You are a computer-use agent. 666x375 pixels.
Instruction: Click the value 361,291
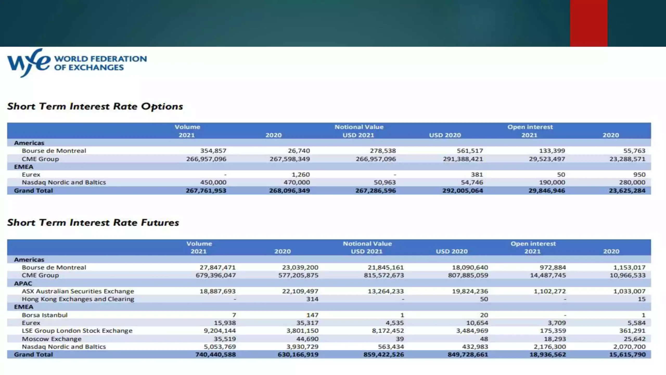point(632,331)
